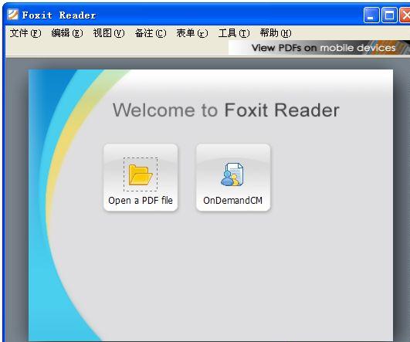The image size is (410, 342).
Task: Minimize the Foxit Reader window
Action: (x=371, y=15)
